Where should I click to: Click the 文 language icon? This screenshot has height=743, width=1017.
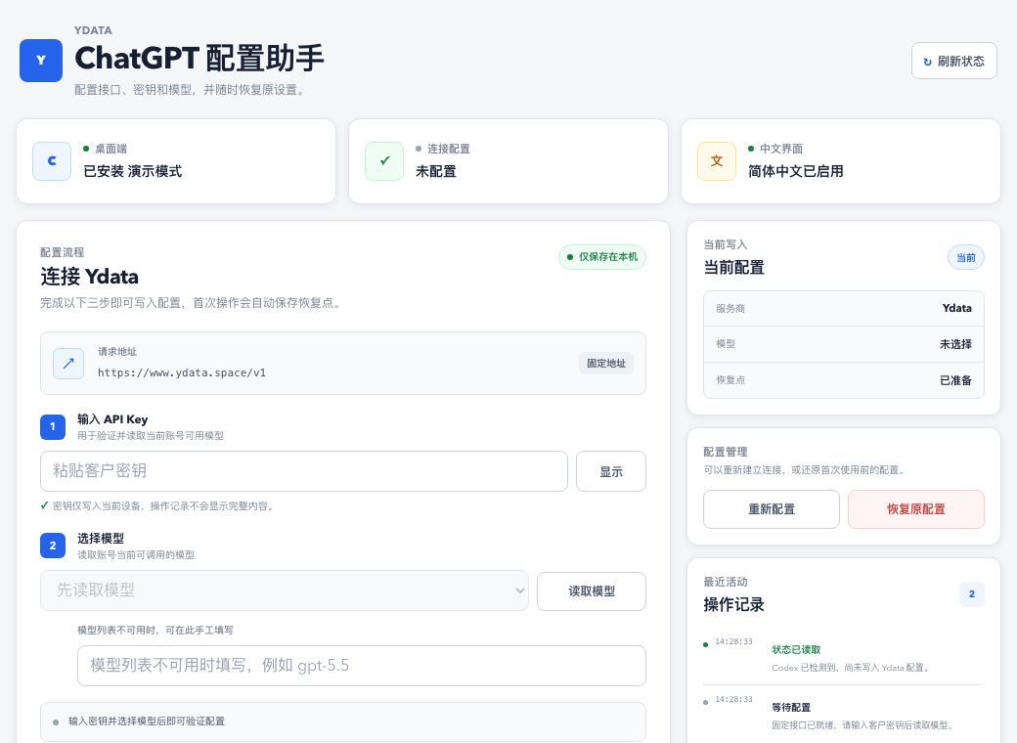pyautogui.click(x=716, y=160)
